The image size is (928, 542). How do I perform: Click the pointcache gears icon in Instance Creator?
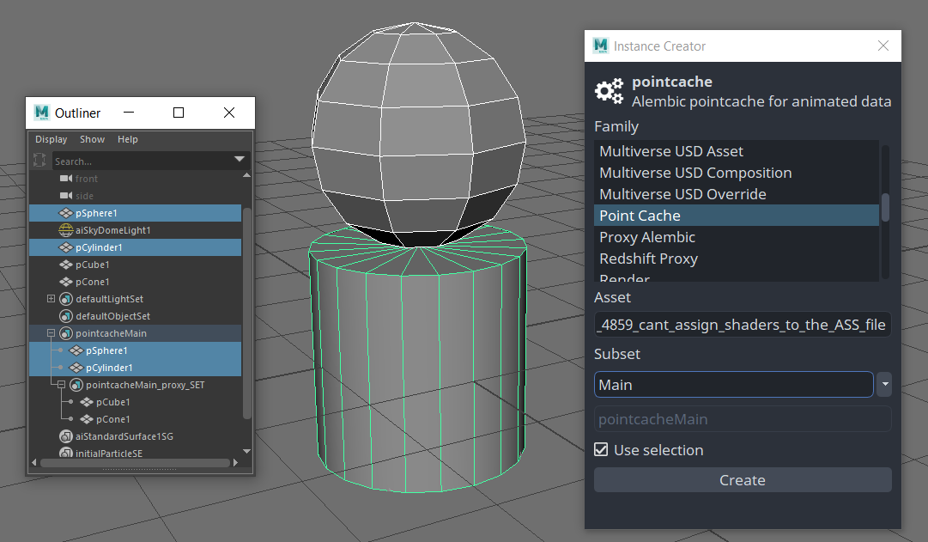[610, 91]
